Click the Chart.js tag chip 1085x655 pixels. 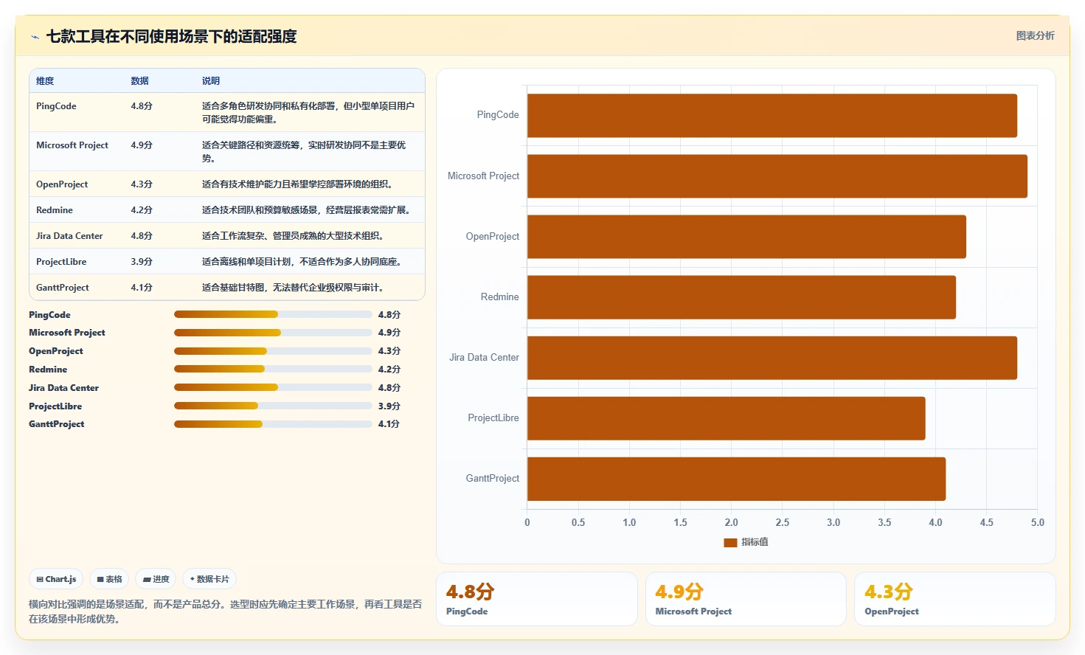tap(57, 579)
